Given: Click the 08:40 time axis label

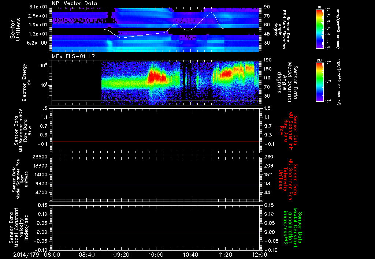Looking at the screenshot, I should 87,255.
